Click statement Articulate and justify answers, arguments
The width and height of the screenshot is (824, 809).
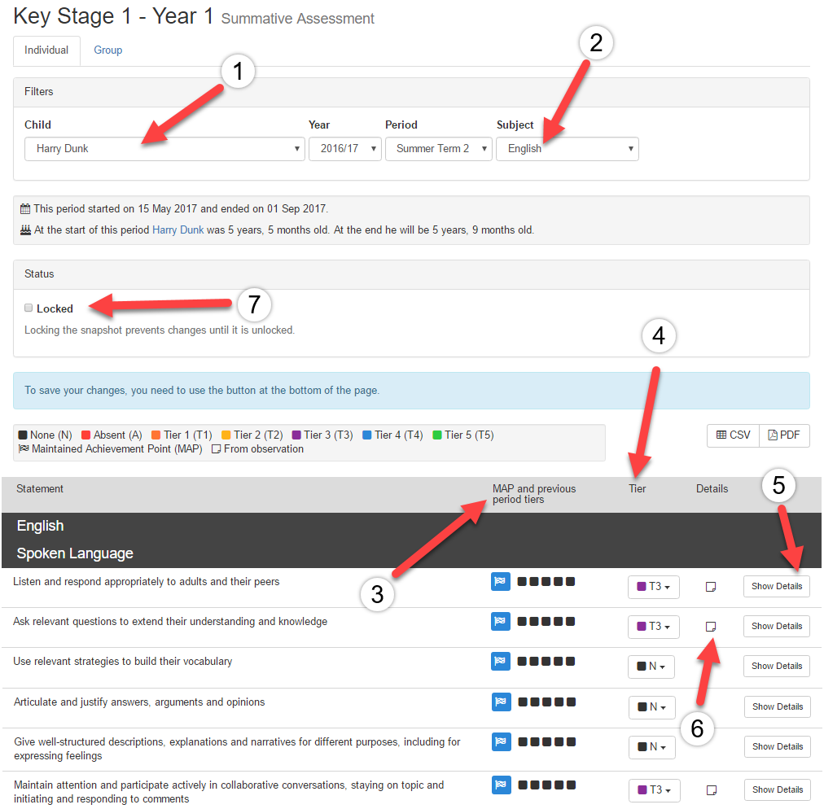pyautogui.click(x=139, y=702)
